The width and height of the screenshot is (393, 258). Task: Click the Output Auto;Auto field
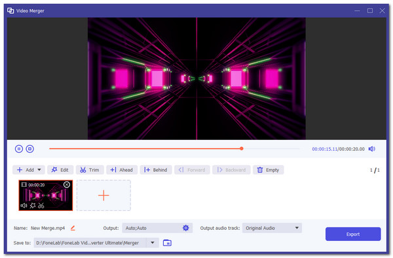(157, 228)
